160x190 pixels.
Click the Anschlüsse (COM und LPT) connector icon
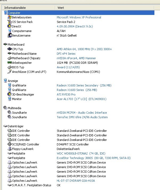pos(10,72)
